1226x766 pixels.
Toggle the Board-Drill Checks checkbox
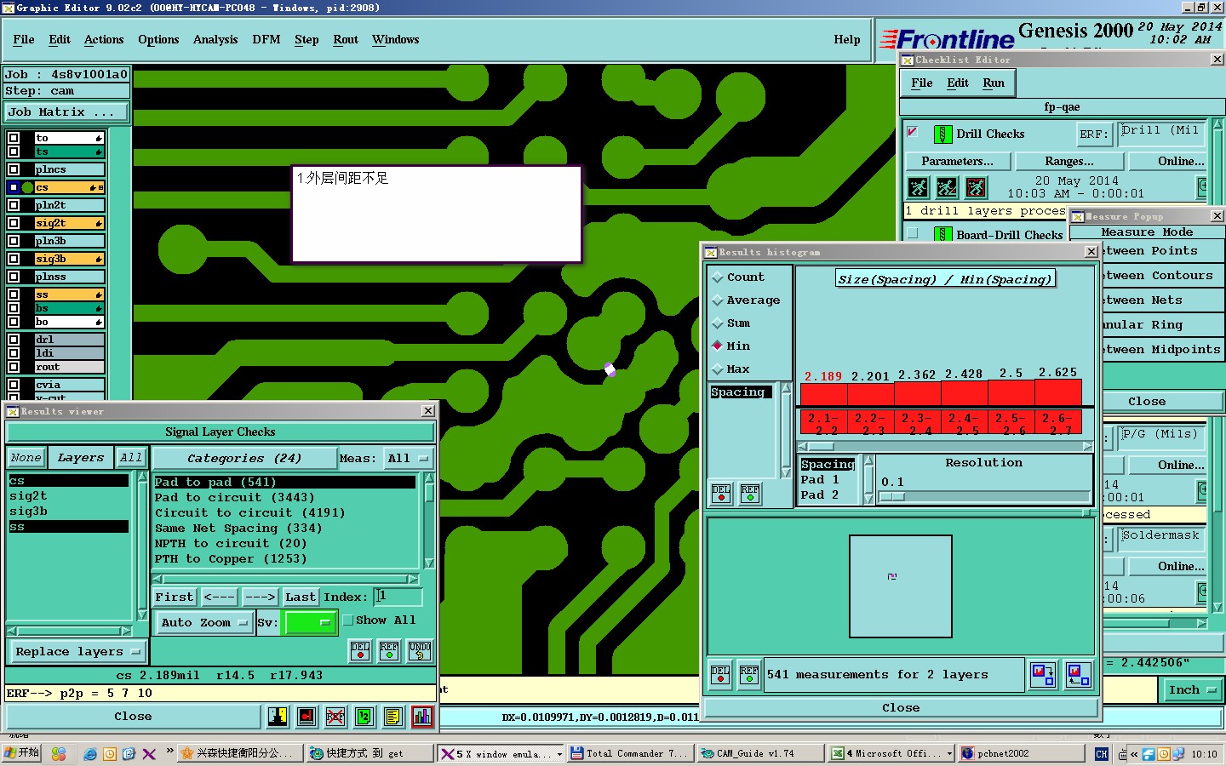click(913, 233)
